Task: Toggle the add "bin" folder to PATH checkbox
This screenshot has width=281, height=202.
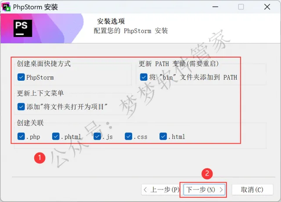Action: pyautogui.click(x=144, y=77)
